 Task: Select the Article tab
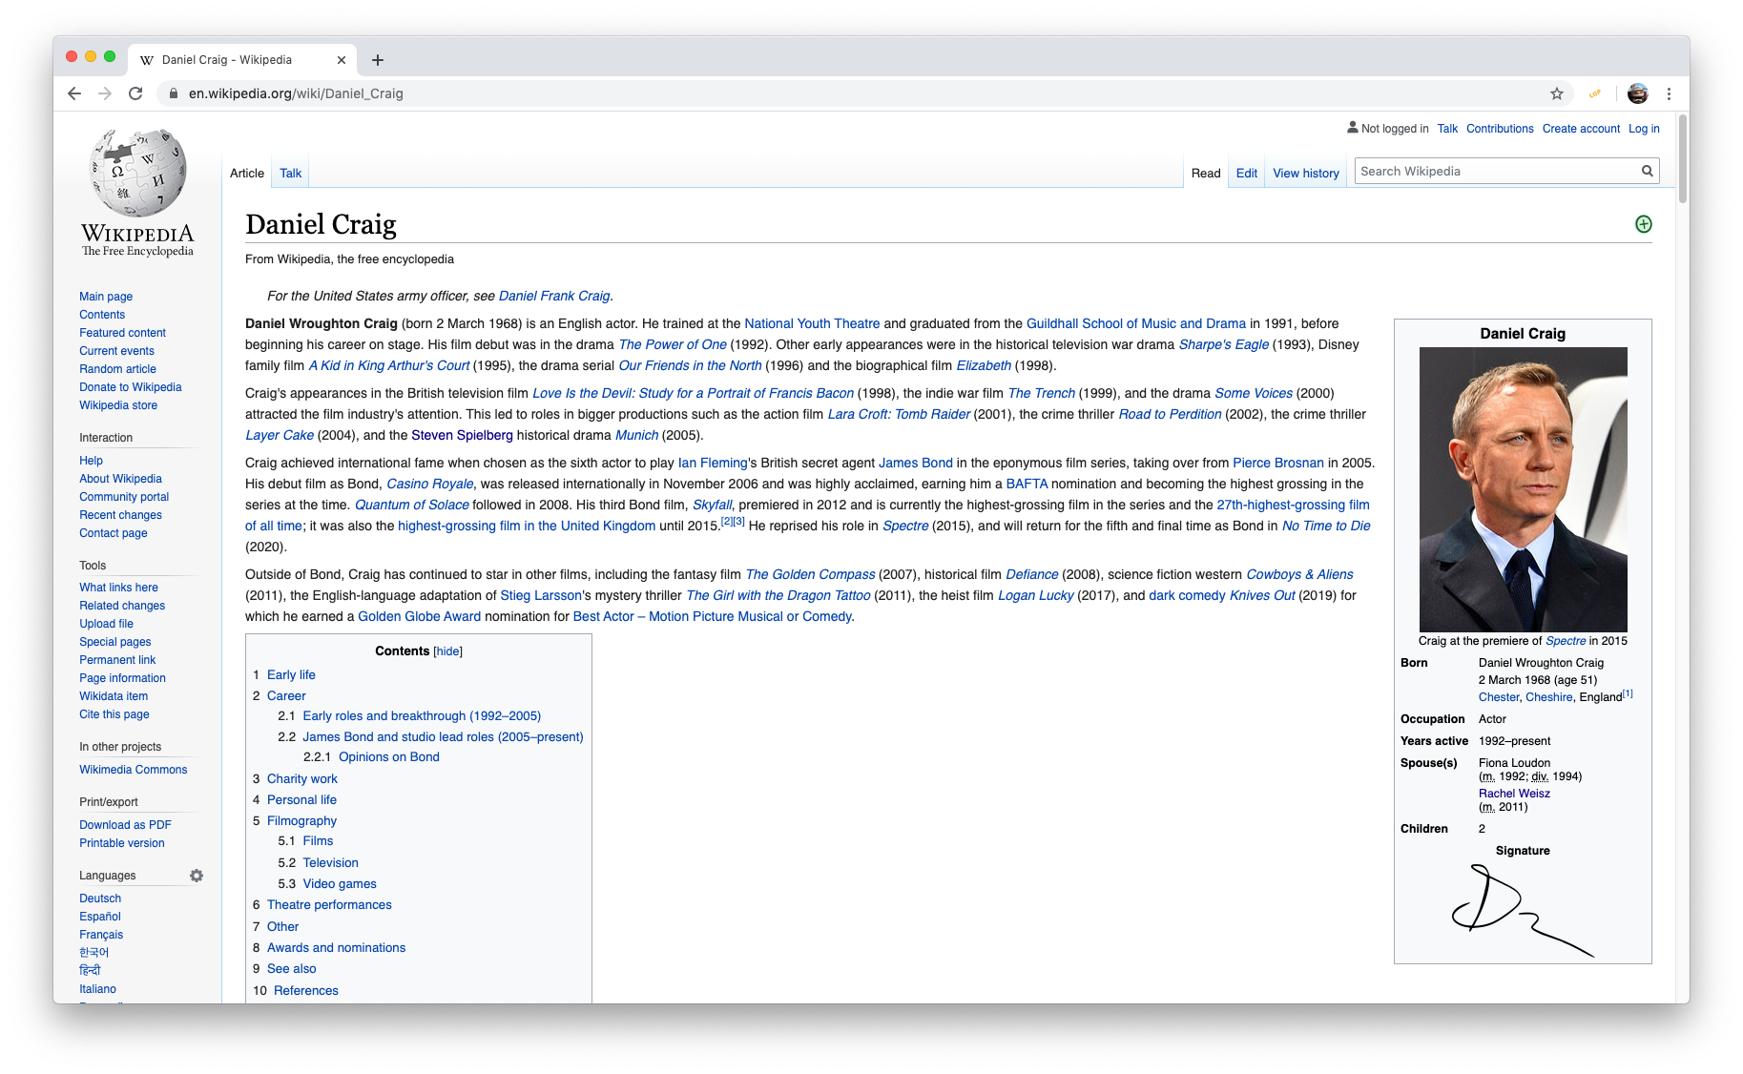(247, 174)
